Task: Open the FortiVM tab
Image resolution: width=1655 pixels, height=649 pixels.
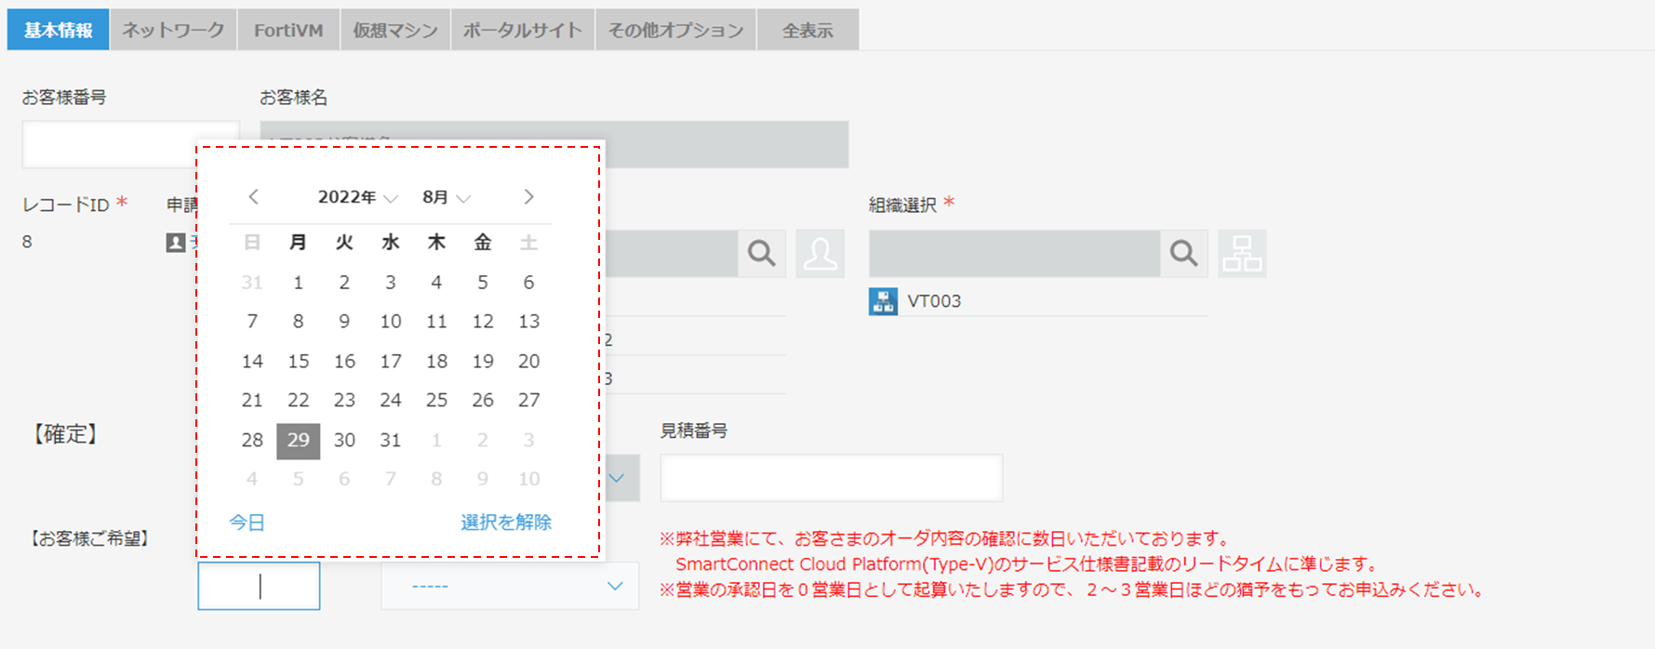Action: pyautogui.click(x=289, y=30)
